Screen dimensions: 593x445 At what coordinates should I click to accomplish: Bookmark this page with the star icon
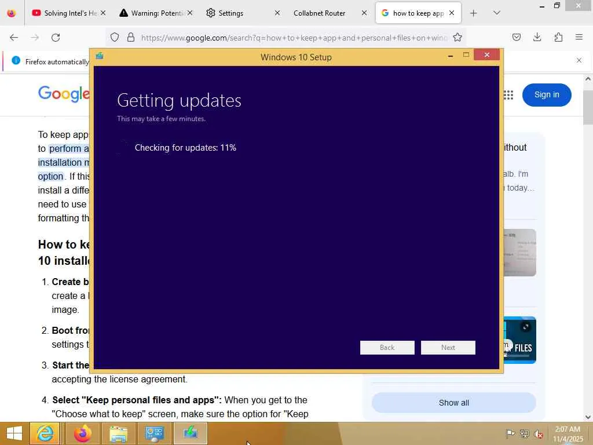click(457, 37)
